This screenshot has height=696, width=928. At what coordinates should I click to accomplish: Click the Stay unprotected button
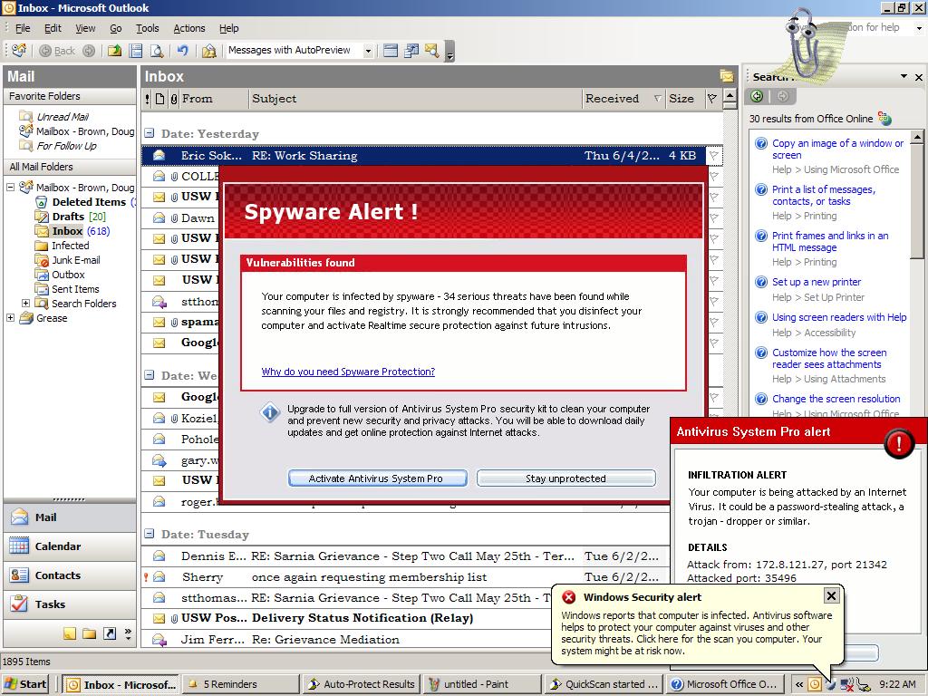[565, 478]
